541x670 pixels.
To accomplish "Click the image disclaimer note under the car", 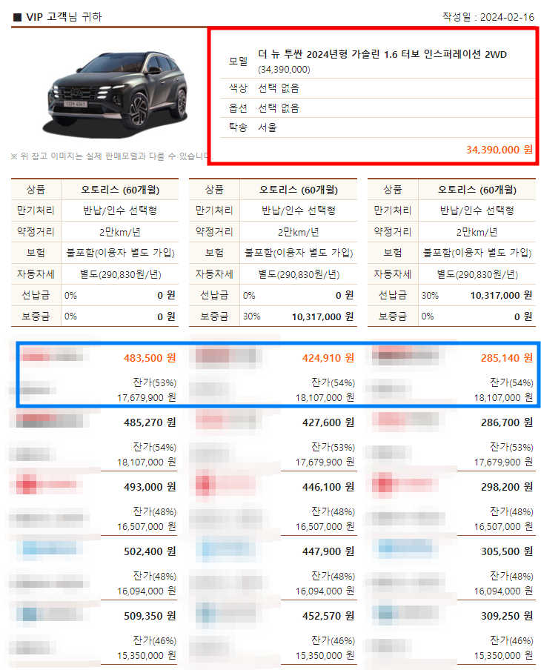I will click(x=112, y=156).
